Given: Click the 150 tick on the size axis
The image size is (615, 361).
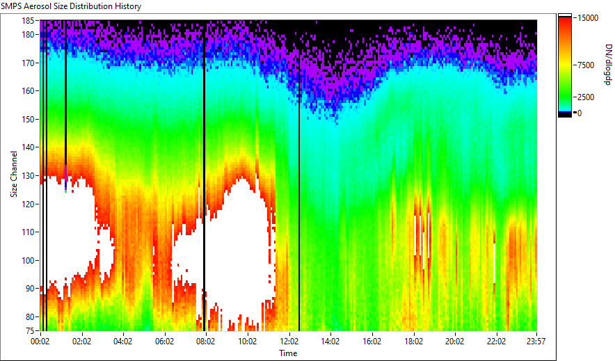Looking at the screenshot, I should [x=27, y=119].
